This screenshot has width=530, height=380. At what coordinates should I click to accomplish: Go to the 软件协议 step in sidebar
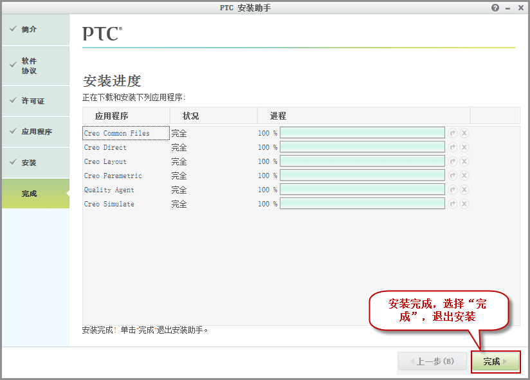point(35,66)
